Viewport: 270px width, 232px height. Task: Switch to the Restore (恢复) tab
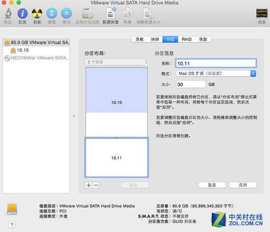[x=203, y=39]
